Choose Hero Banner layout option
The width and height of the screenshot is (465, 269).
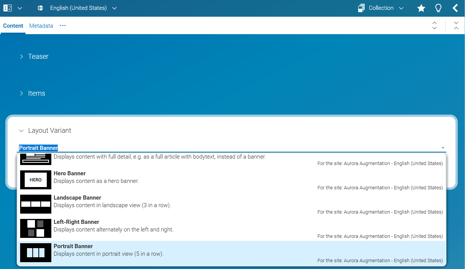pyautogui.click(x=70, y=173)
